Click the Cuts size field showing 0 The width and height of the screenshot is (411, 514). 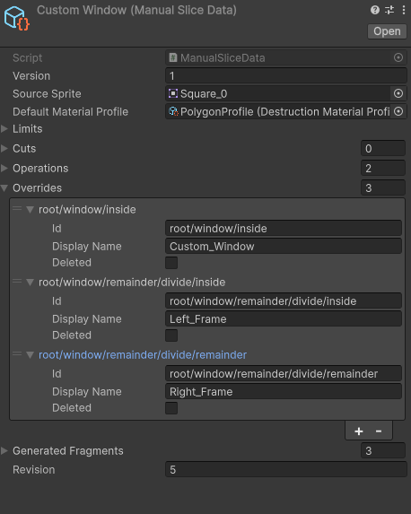pos(383,149)
